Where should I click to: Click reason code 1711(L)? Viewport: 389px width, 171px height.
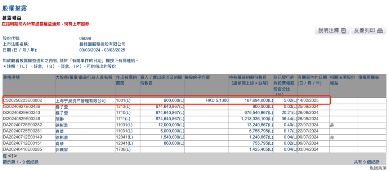pyautogui.click(x=123, y=119)
